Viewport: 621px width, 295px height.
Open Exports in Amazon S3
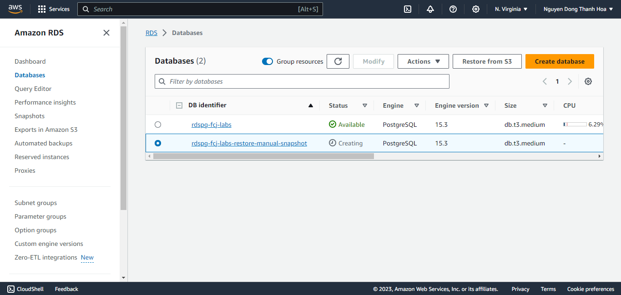click(x=46, y=130)
